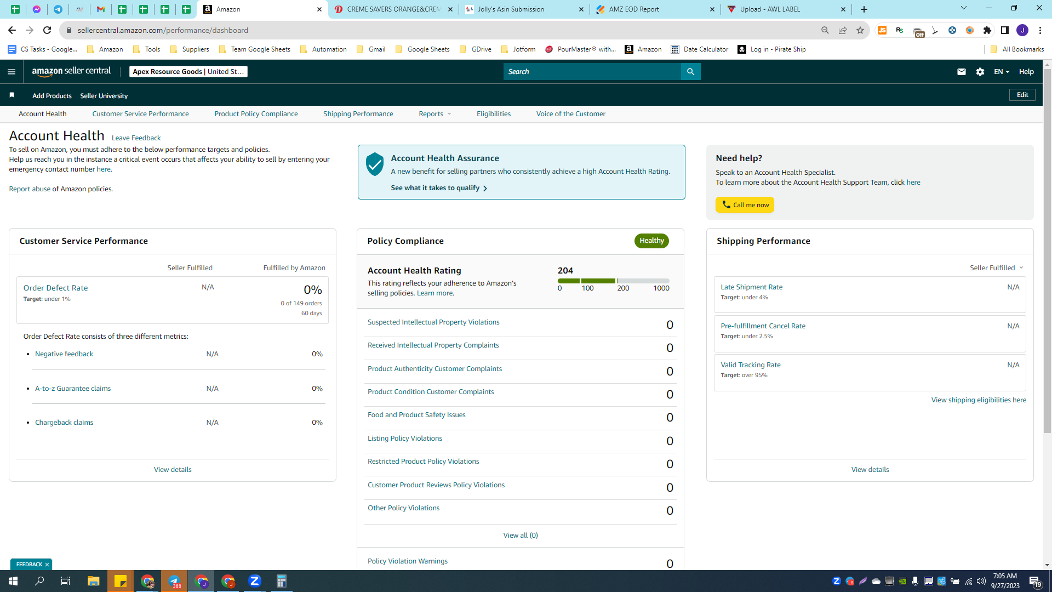Open the Chrome tab search dropdown

(964, 8)
